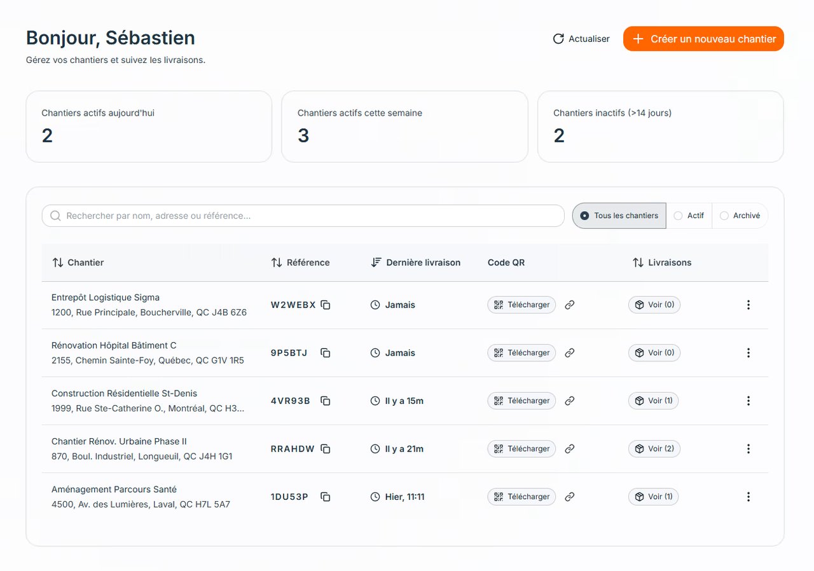The width and height of the screenshot is (814, 571).
Task: Copy the reference code 1DU53P
Action: click(325, 497)
